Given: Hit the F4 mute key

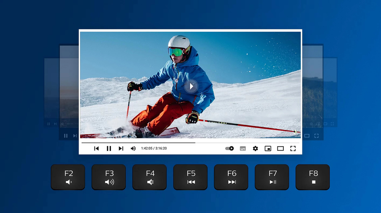Looking at the screenshot, I should 150,177.
